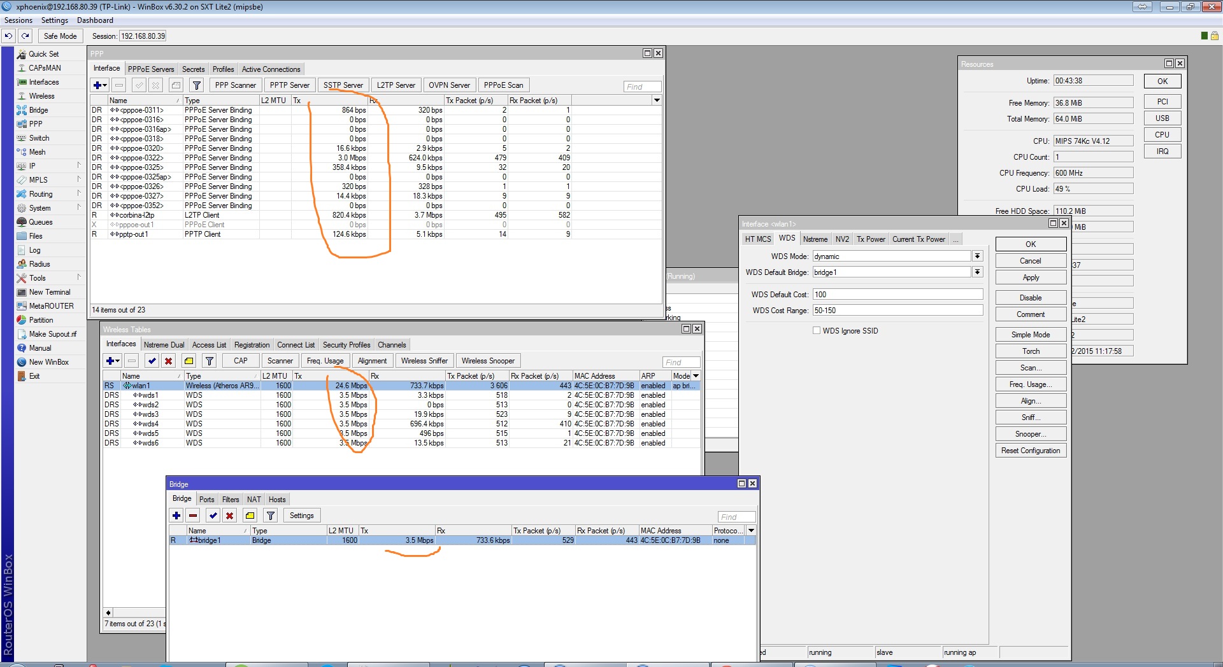Click the WDS Default Cost input field
The height and width of the screenshot is (667, 1223).
click(x=897, y=295)
